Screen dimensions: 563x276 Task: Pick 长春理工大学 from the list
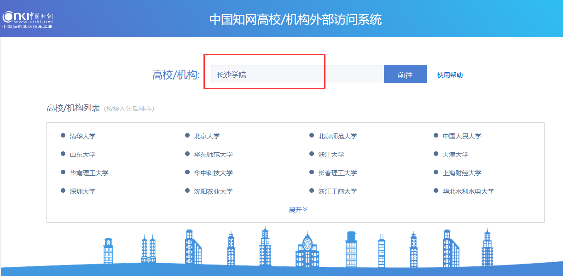click(x=337, y=173)
